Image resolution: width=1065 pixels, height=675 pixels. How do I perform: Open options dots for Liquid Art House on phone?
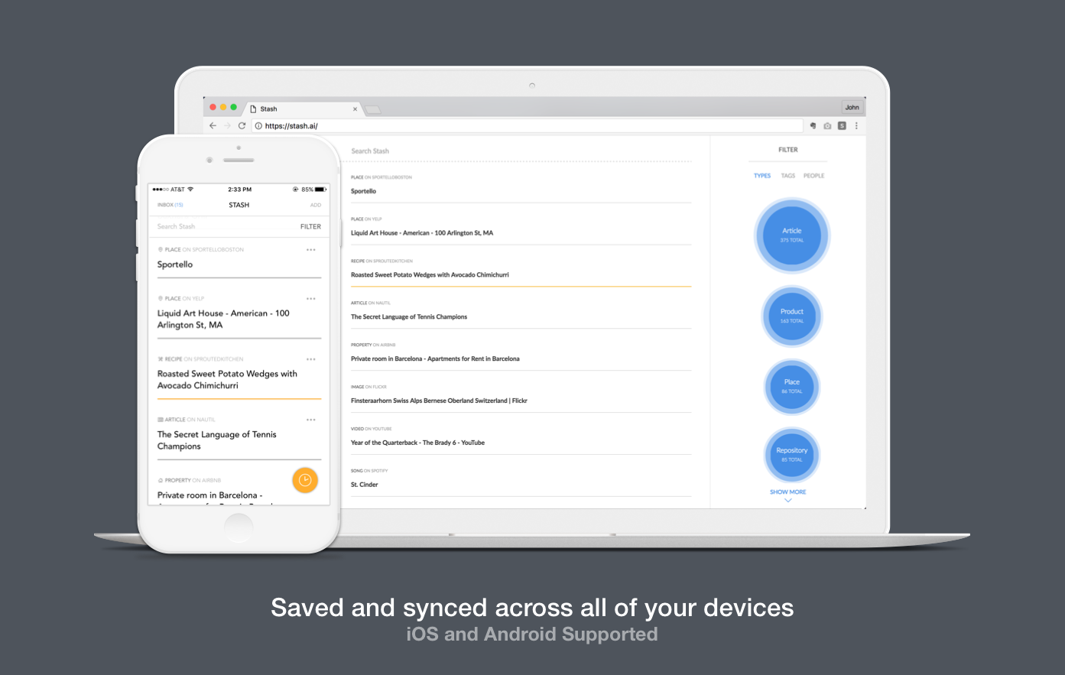click(310, 299)
